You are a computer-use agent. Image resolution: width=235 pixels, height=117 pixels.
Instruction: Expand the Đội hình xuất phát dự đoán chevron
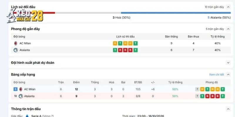point(228,63)
